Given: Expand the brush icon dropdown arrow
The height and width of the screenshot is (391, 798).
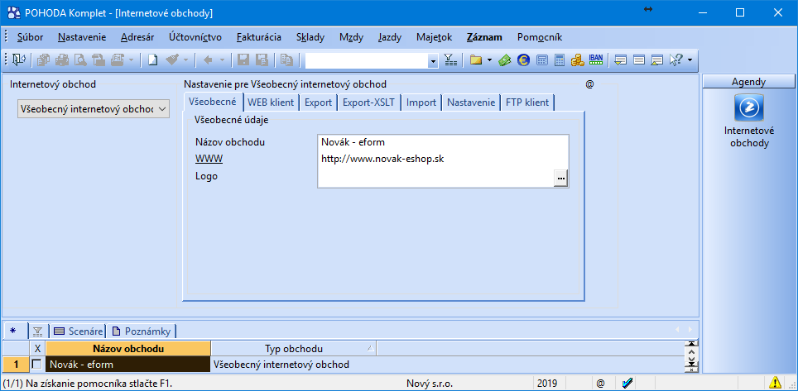Looking at the screenshot, I should pyautogui.click(x=185, y=60).
